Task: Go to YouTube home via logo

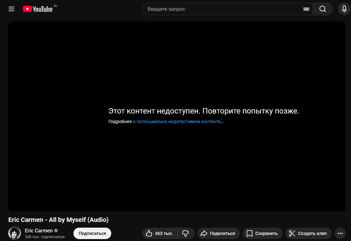Action: tap(38, 9)
